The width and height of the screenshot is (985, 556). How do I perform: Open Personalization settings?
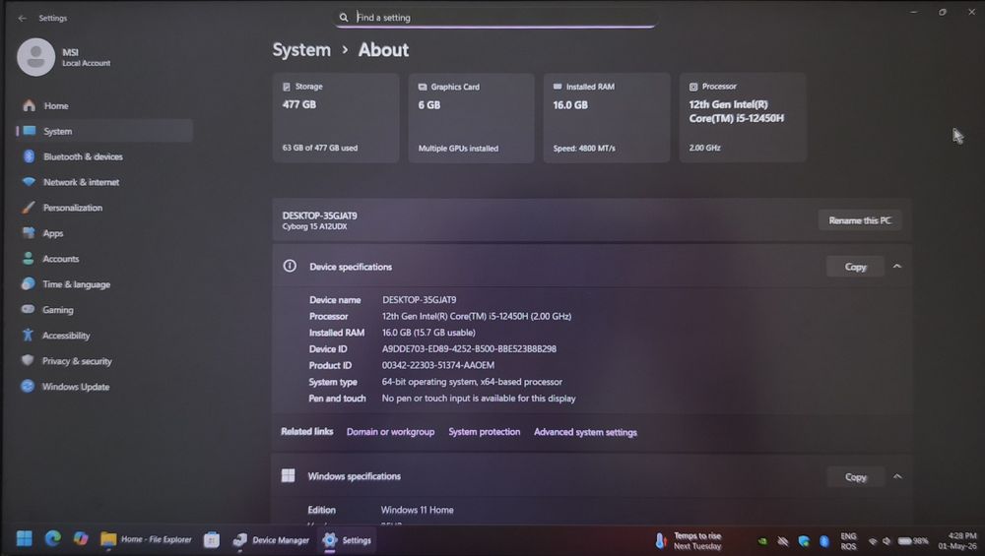104,208
